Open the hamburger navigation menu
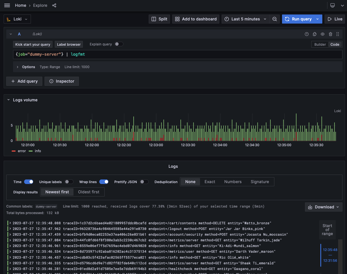 7,5
